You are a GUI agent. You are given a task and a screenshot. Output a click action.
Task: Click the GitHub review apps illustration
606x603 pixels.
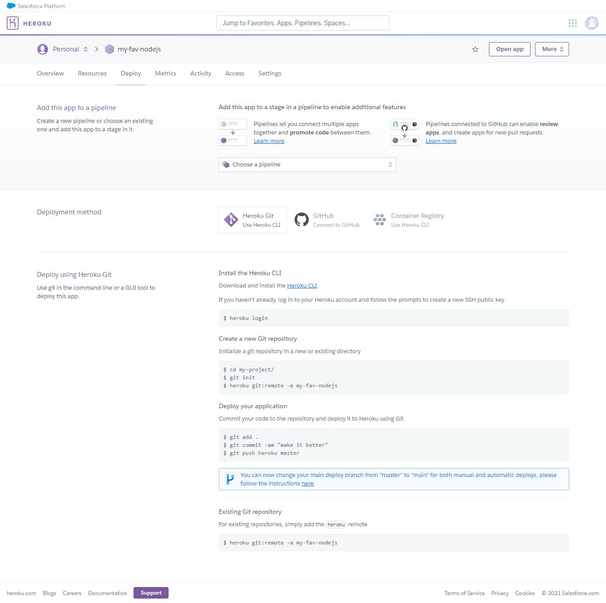[405, 132]
